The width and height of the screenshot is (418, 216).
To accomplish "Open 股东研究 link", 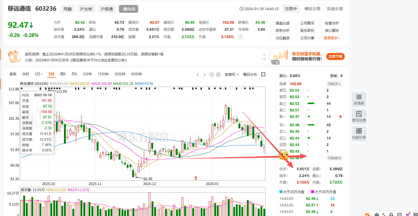I will point(307,30).
